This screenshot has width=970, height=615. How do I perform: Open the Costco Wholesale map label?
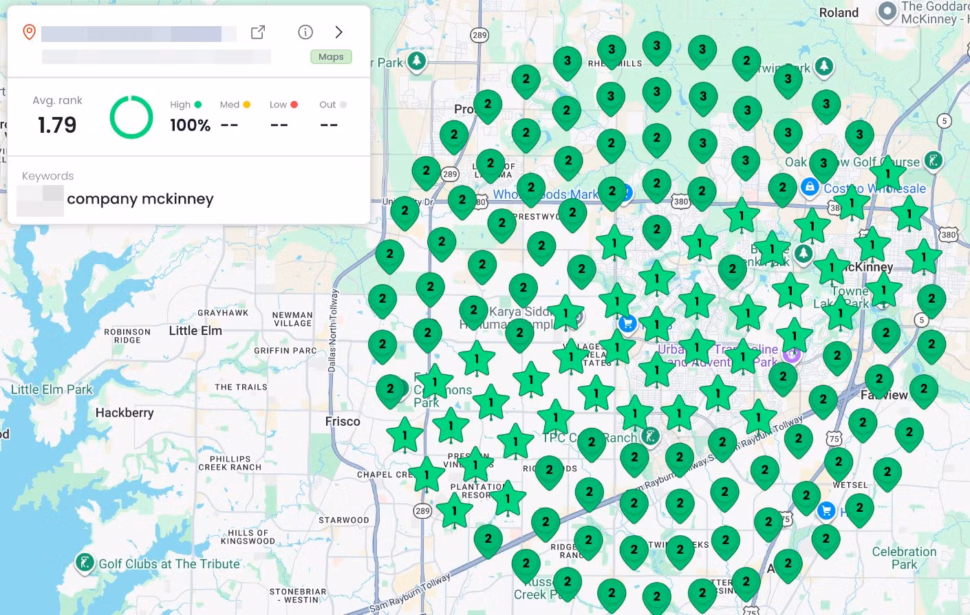pos(874,188)
